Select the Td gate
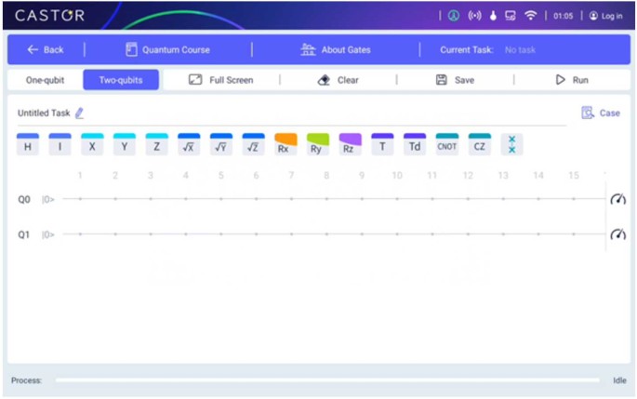This screenshot has width=637, height=399. [415, 145]
